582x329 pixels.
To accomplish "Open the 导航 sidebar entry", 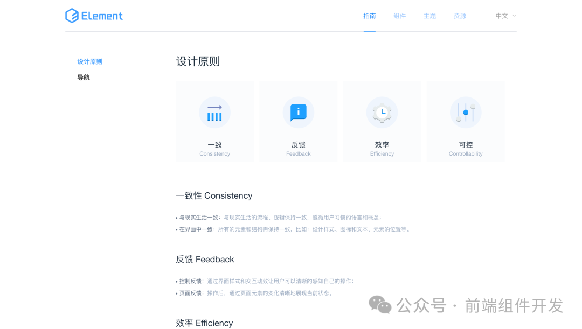I will click(x=84, y=77).
